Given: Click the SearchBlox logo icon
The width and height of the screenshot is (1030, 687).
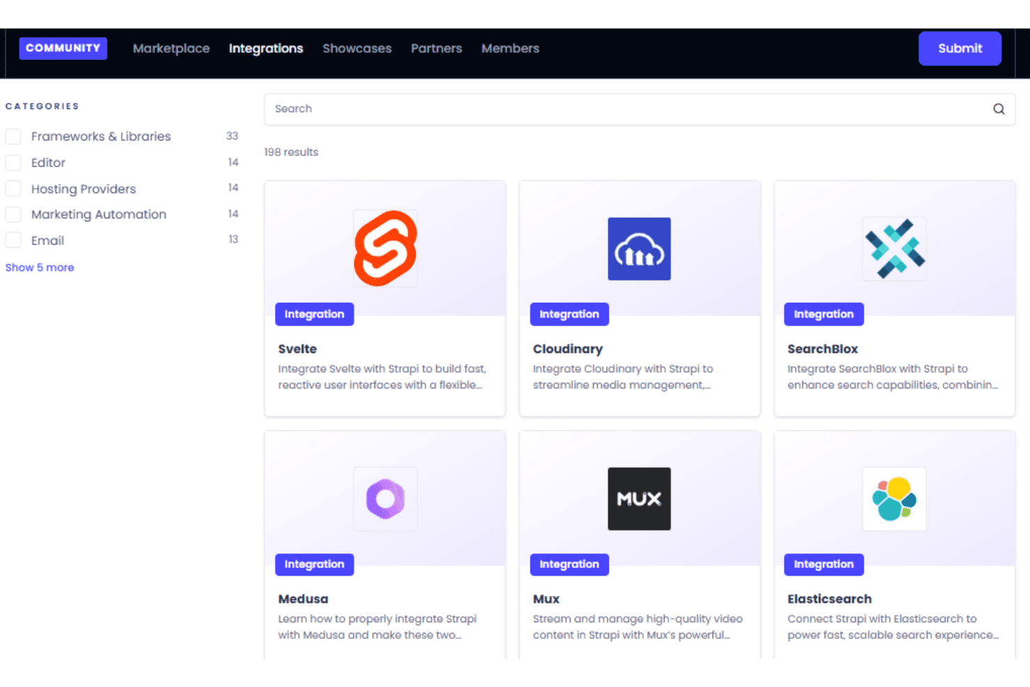Looking at the screenshot, I should click(894, 248).
